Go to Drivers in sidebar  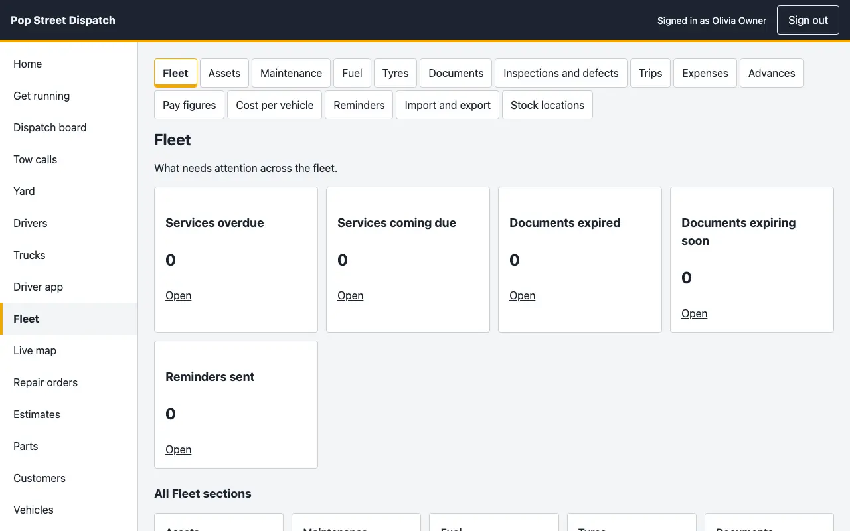[x=69, y=223]
